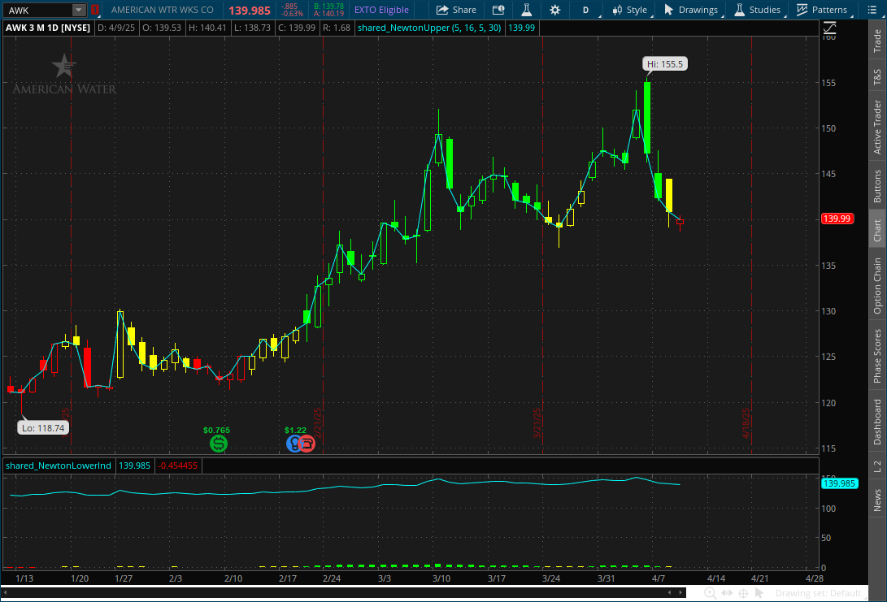Open the Active Trader side tab
Viewport: 887px width, 602px height.
point(877,128)
